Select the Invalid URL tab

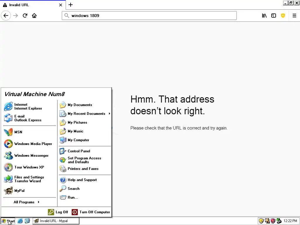point(33,5)
